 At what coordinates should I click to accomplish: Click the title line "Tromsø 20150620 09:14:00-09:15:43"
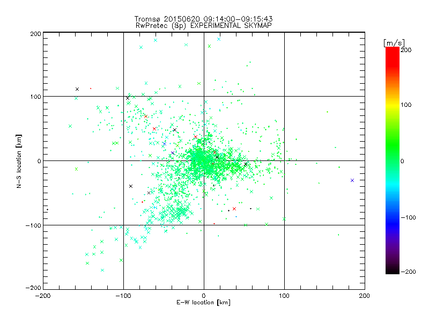tap(203, 19)
